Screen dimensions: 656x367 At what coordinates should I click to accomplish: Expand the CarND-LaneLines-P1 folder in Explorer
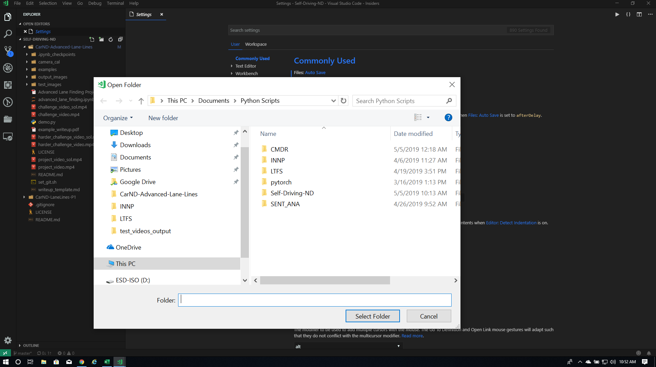(24, 197)
